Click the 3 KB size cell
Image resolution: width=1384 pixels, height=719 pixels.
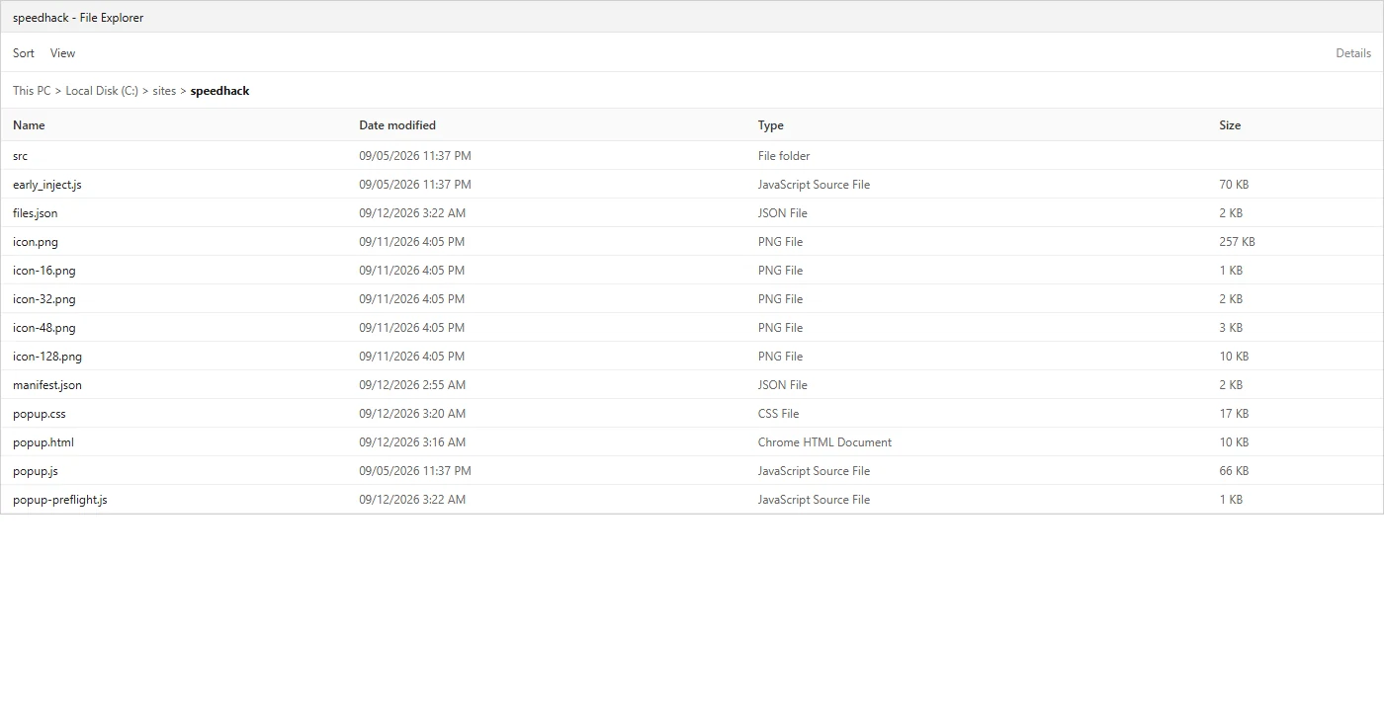[x=1231, y=328]
